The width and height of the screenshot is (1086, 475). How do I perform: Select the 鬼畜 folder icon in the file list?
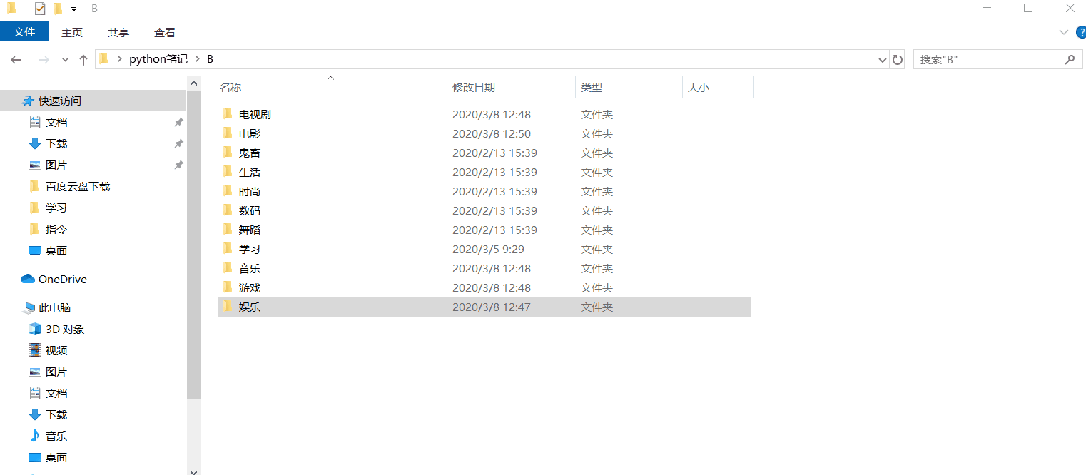pos(228,152)
